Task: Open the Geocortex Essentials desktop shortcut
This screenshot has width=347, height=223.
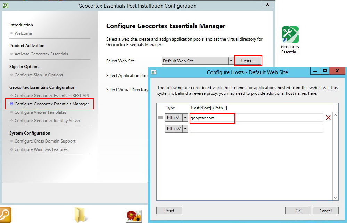Action: click(x=290, y=40)
